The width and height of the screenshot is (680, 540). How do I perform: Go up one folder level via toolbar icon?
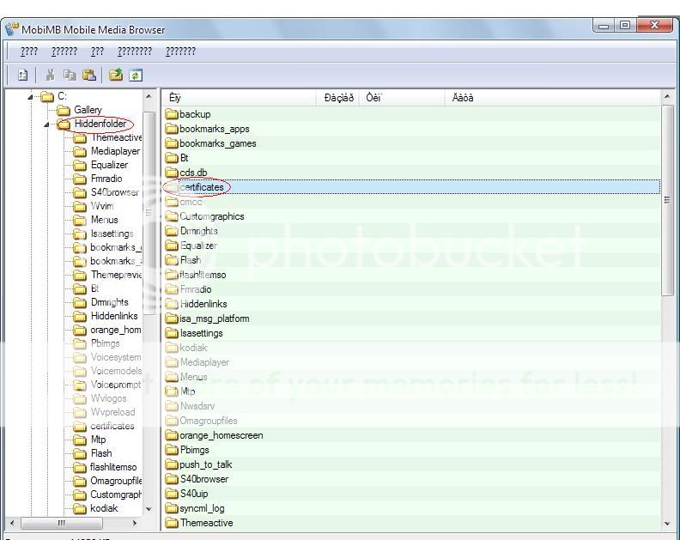tap(116, 75)
